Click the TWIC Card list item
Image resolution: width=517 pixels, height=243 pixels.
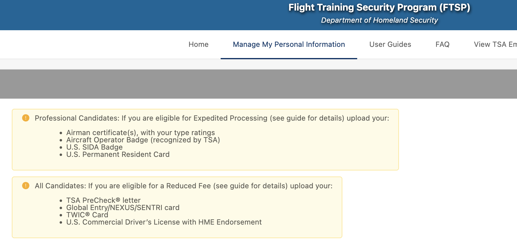point(87,215)
